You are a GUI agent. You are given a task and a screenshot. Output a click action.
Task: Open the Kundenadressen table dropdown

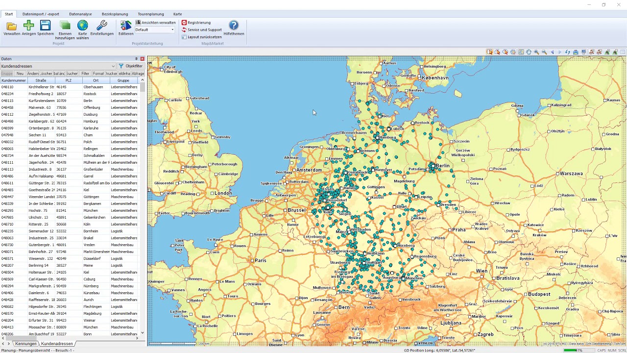(x=113, y=66)
